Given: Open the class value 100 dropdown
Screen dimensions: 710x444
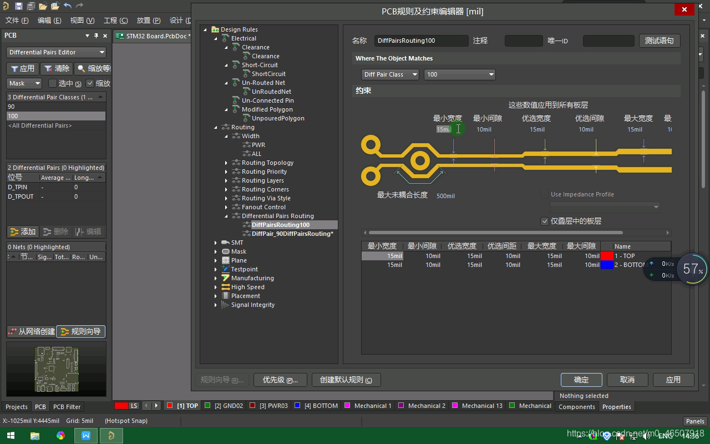Looking at the screenshot, I should pos(459,74).
